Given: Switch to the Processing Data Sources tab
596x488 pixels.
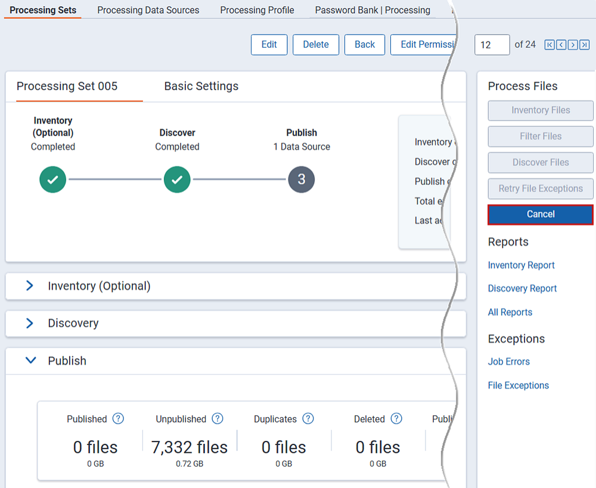Looking at the screenshot, I should click(148, 10).
